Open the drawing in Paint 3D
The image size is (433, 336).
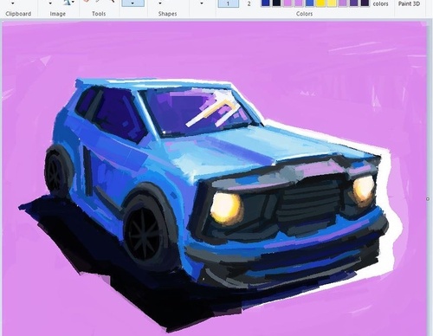pos(409,3)
